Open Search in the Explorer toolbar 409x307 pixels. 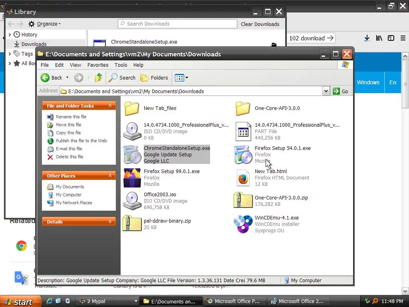122,78
